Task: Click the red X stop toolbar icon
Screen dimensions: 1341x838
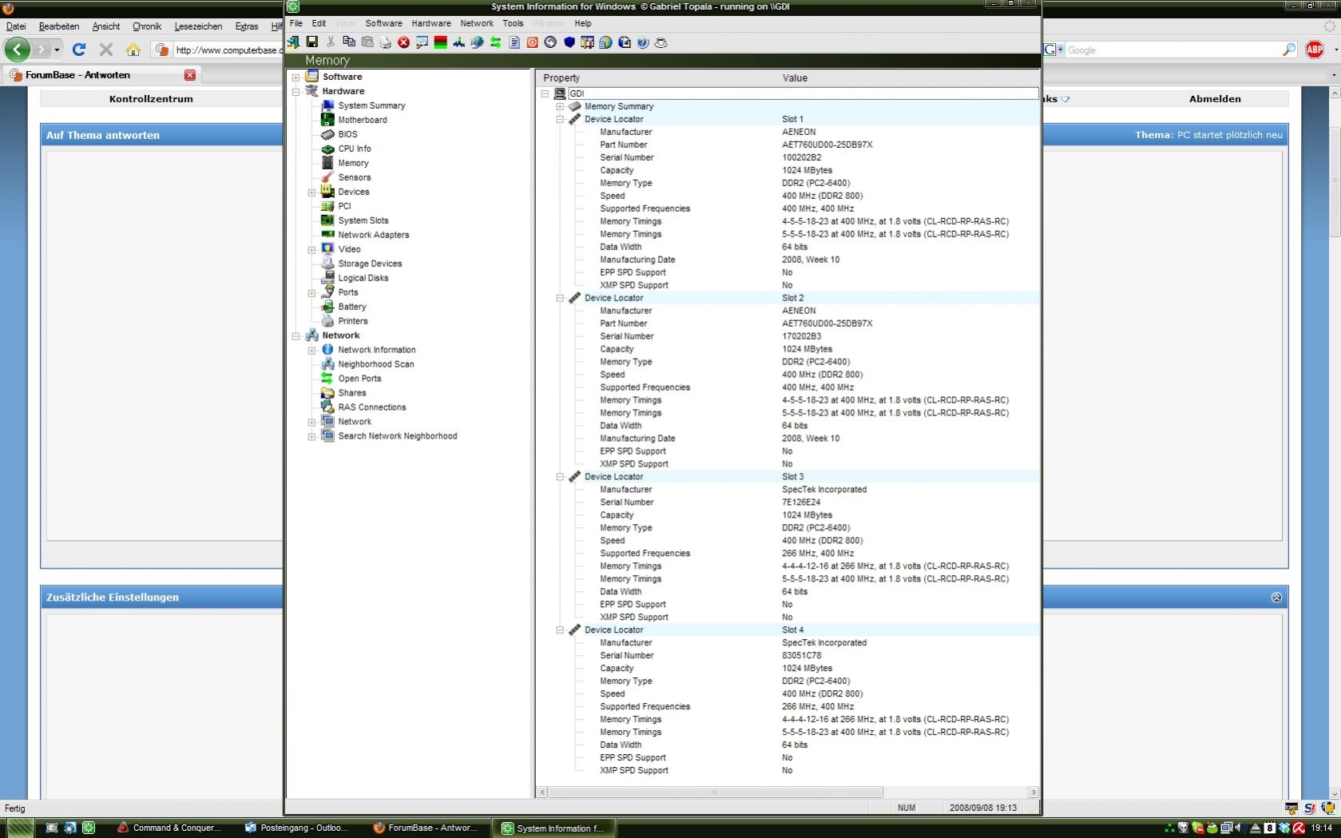Action: [x=404, y=42]
